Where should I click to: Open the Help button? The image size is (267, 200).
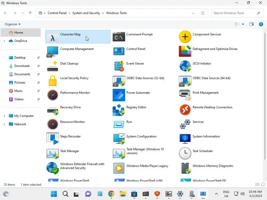click(x=261, y=24)
